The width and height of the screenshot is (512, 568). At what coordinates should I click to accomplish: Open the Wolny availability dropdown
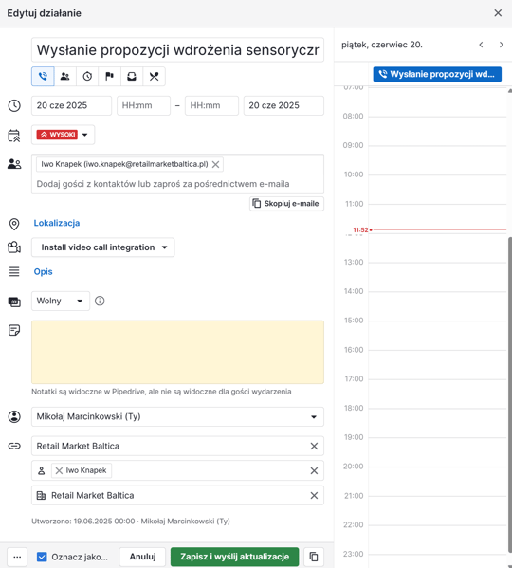pos(61,301)
